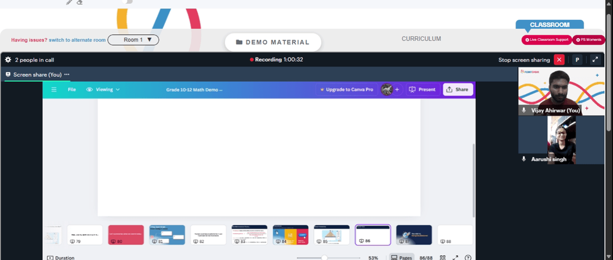Open the Canva user avatar

pos(386,89)
